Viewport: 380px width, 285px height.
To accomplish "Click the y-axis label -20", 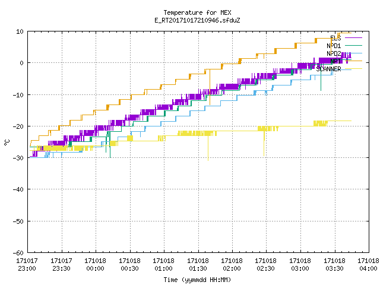I will pos(18,126).
